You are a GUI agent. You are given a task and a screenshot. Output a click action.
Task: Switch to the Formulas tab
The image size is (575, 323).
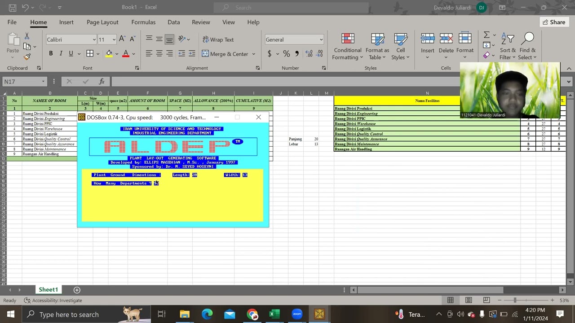143,22
